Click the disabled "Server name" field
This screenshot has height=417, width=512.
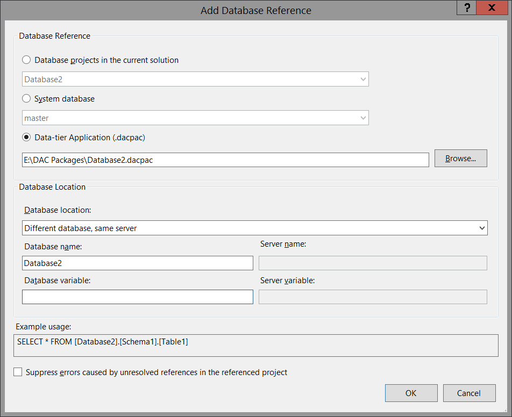pos(373,263)
